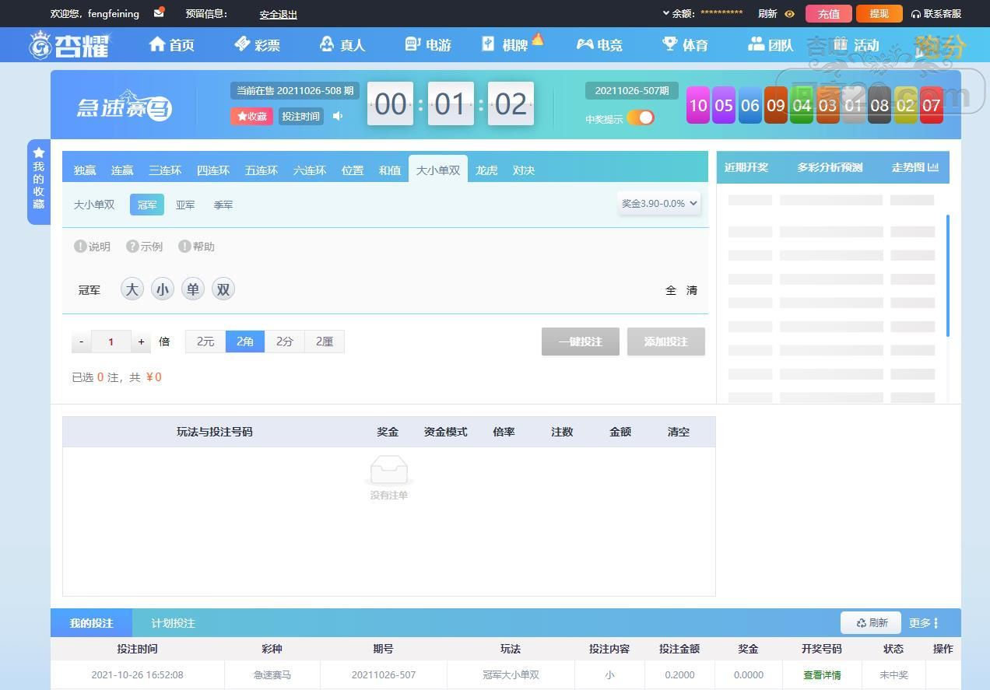Open the 电游 slot games menu
Viewport: 990px width, 690px height.
(428, 45)
